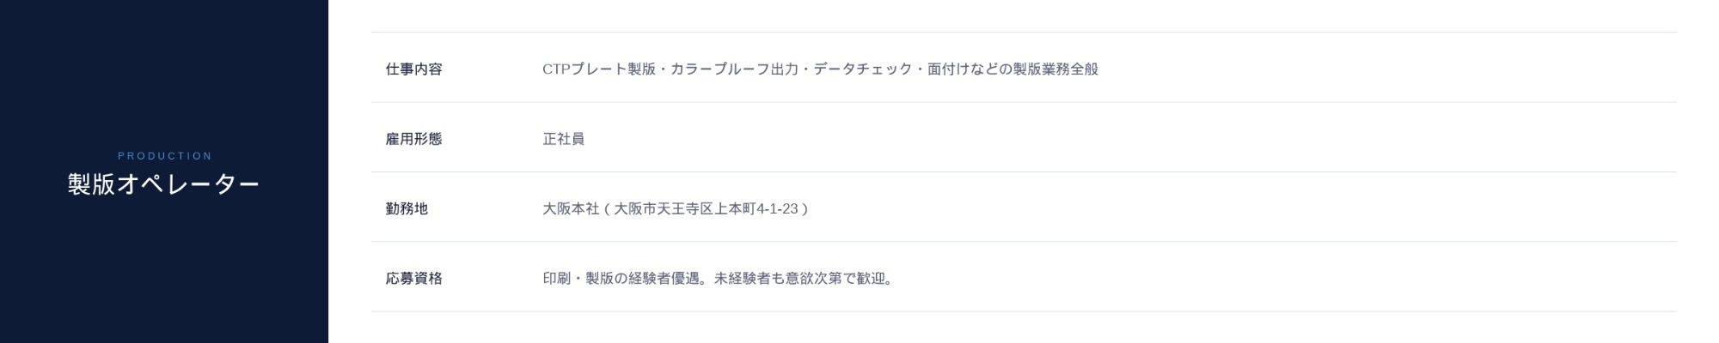Click the 応募資格 row label

(x=413, y=279)
